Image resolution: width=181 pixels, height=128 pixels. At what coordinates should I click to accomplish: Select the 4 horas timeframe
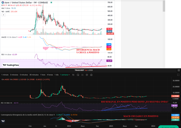click(x=50, y=75)
